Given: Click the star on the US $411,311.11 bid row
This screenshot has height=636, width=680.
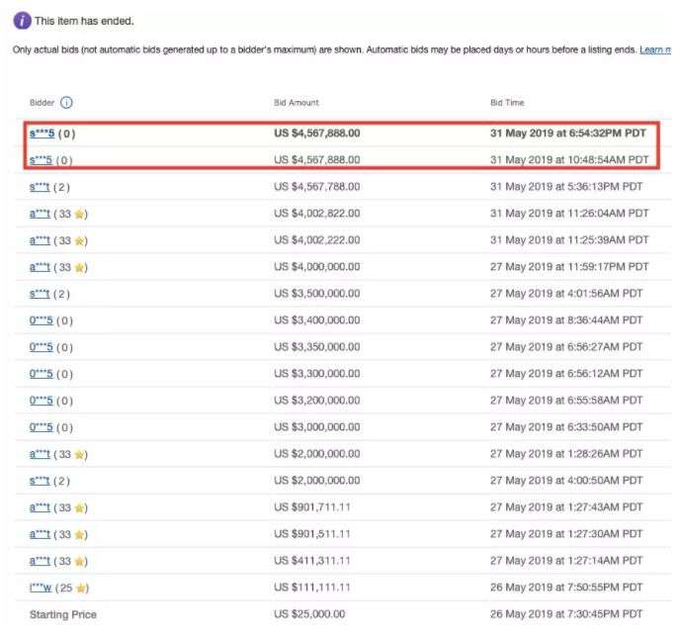Looking at the screenshot, I should tap(81, 562).
